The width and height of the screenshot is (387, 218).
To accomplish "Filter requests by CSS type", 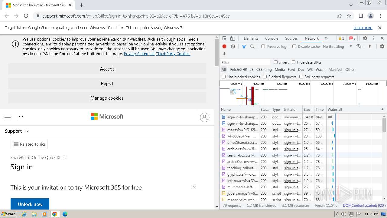I will pos(259,69).
